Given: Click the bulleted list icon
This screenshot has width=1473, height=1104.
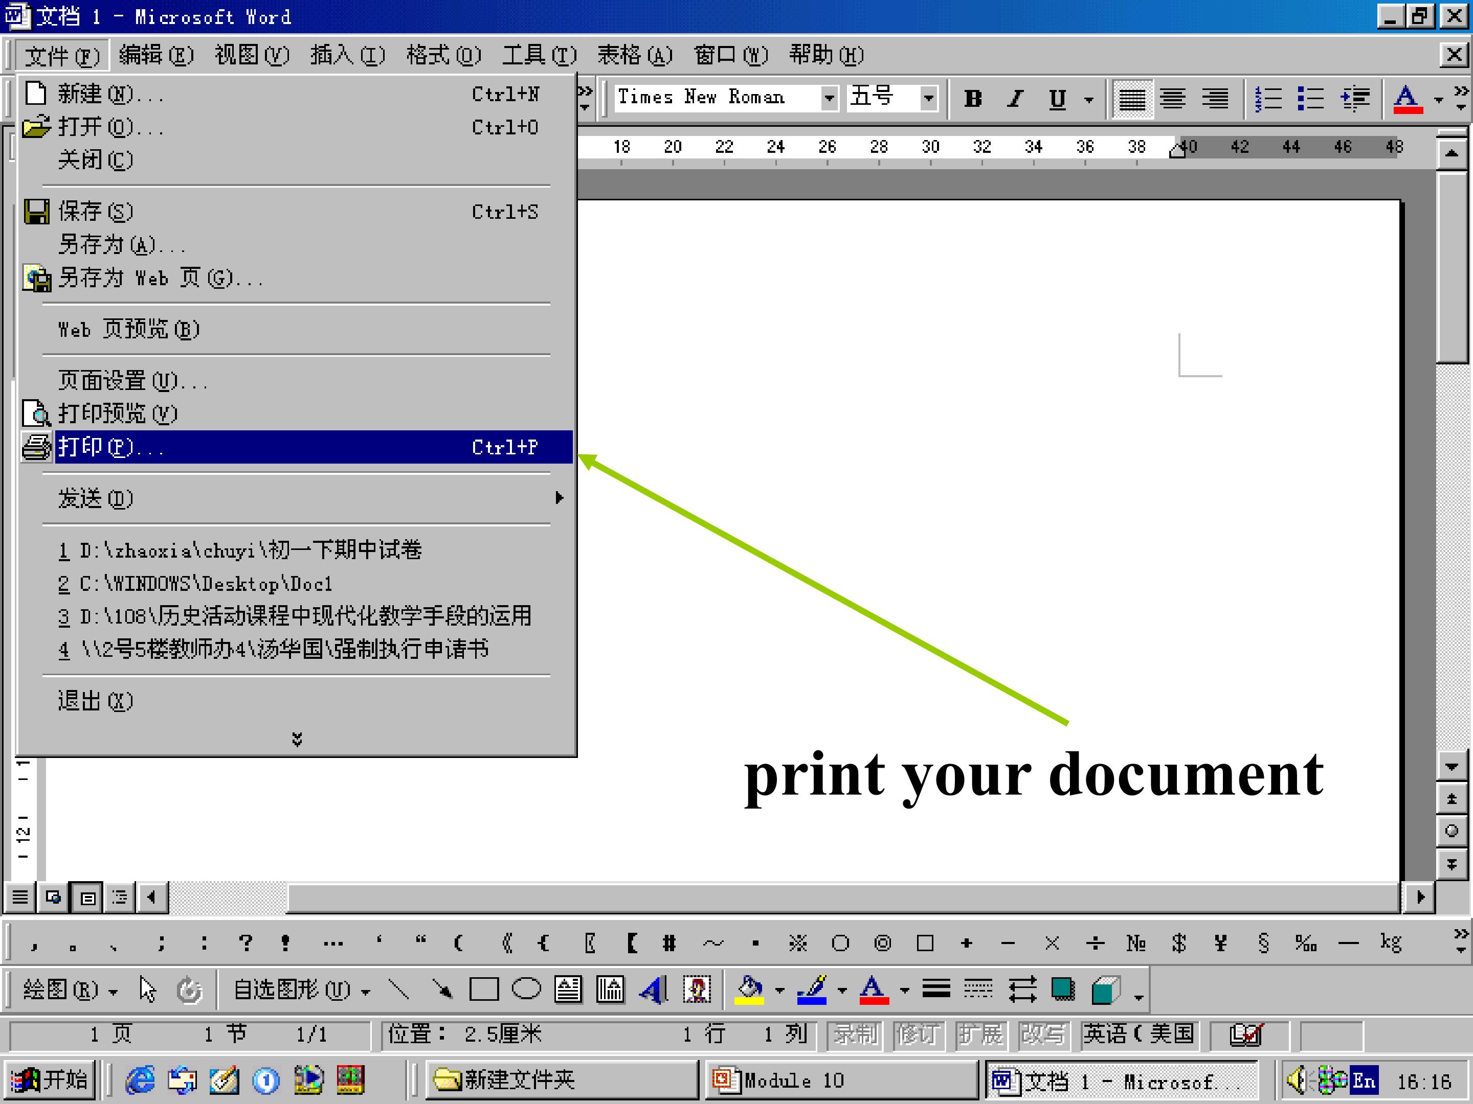Looking at the screenshot, I should pos(1310,99).
